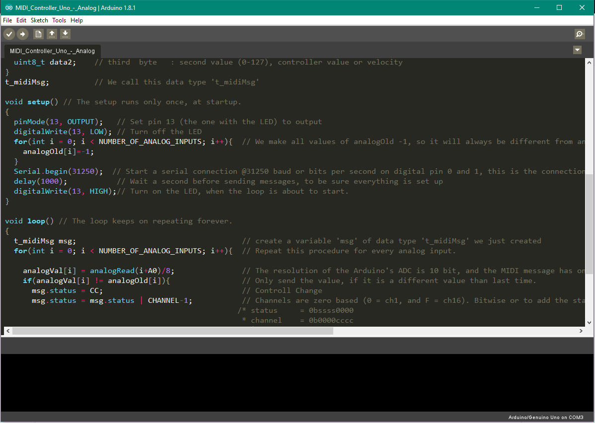Screen dimensions: 595x423
Task: Click the horizontal scrollbar left arrow
Action: (x=8, y=331)
